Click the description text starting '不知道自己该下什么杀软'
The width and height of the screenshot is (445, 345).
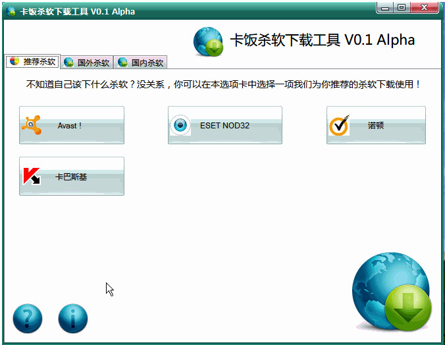pos(223,84)
